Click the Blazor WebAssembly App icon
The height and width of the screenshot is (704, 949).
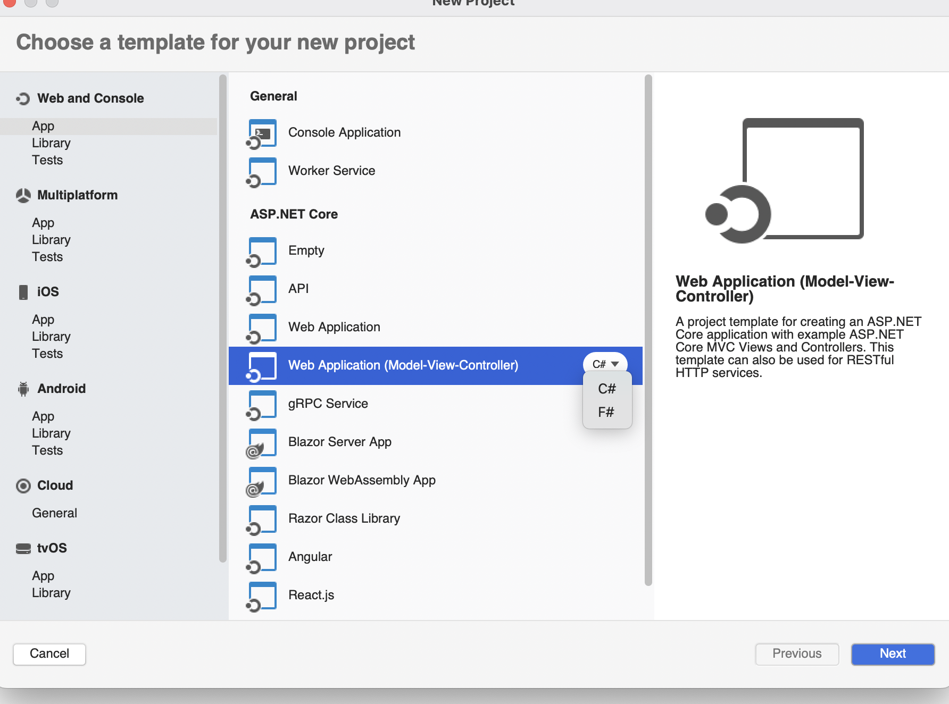(x=262, y=481)
